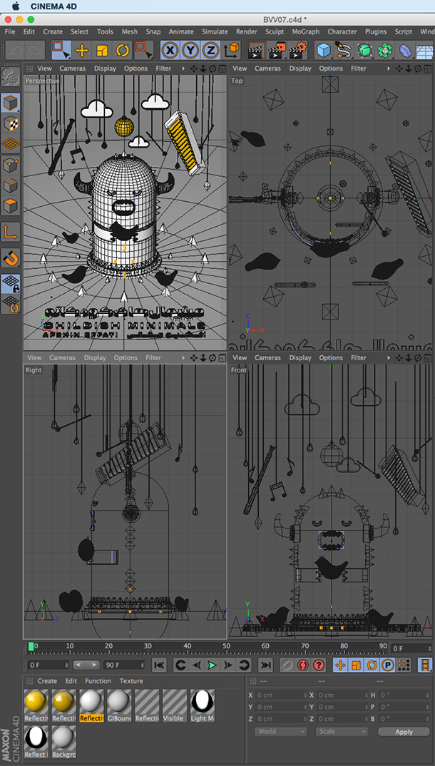Click the timeline preview range slider

[x=86, y=665]
